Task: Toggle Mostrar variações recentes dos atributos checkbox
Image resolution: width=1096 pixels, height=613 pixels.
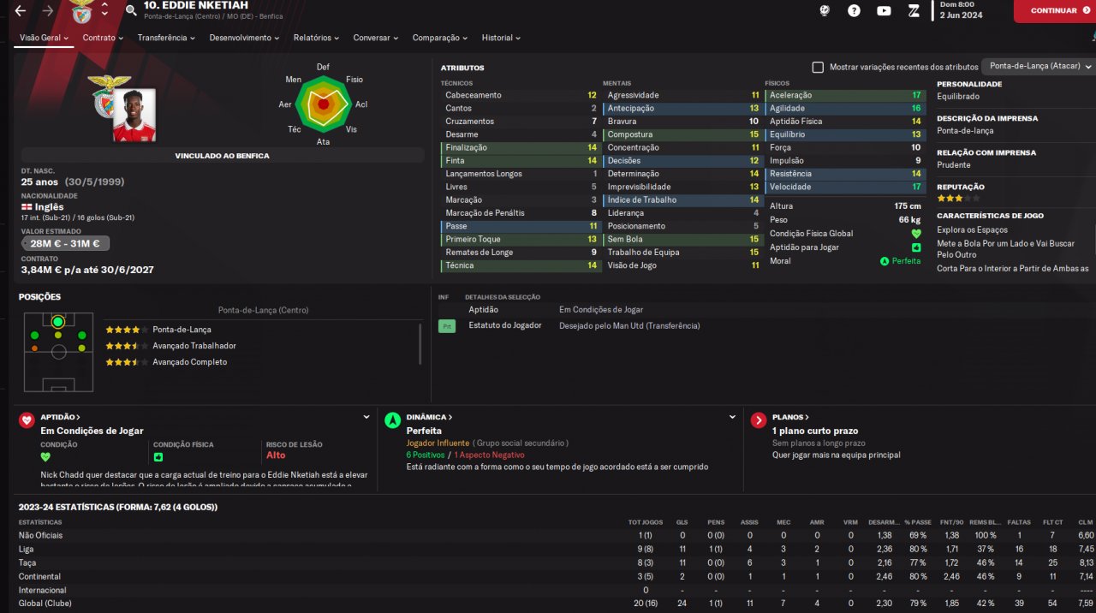Action: [x=818, y=67]
